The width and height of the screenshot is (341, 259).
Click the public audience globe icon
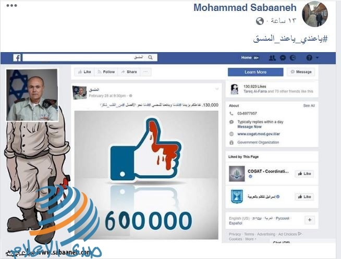[260, 21]
